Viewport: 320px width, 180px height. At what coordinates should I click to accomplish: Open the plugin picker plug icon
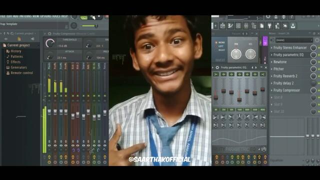pyautogui.click(x=269, y=25)
